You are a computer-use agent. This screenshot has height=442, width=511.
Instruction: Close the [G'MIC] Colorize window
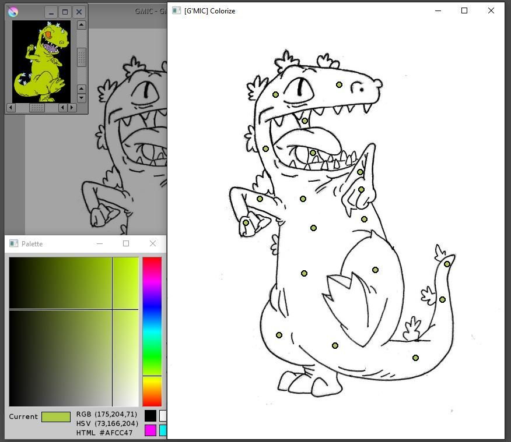pos(491,10)
